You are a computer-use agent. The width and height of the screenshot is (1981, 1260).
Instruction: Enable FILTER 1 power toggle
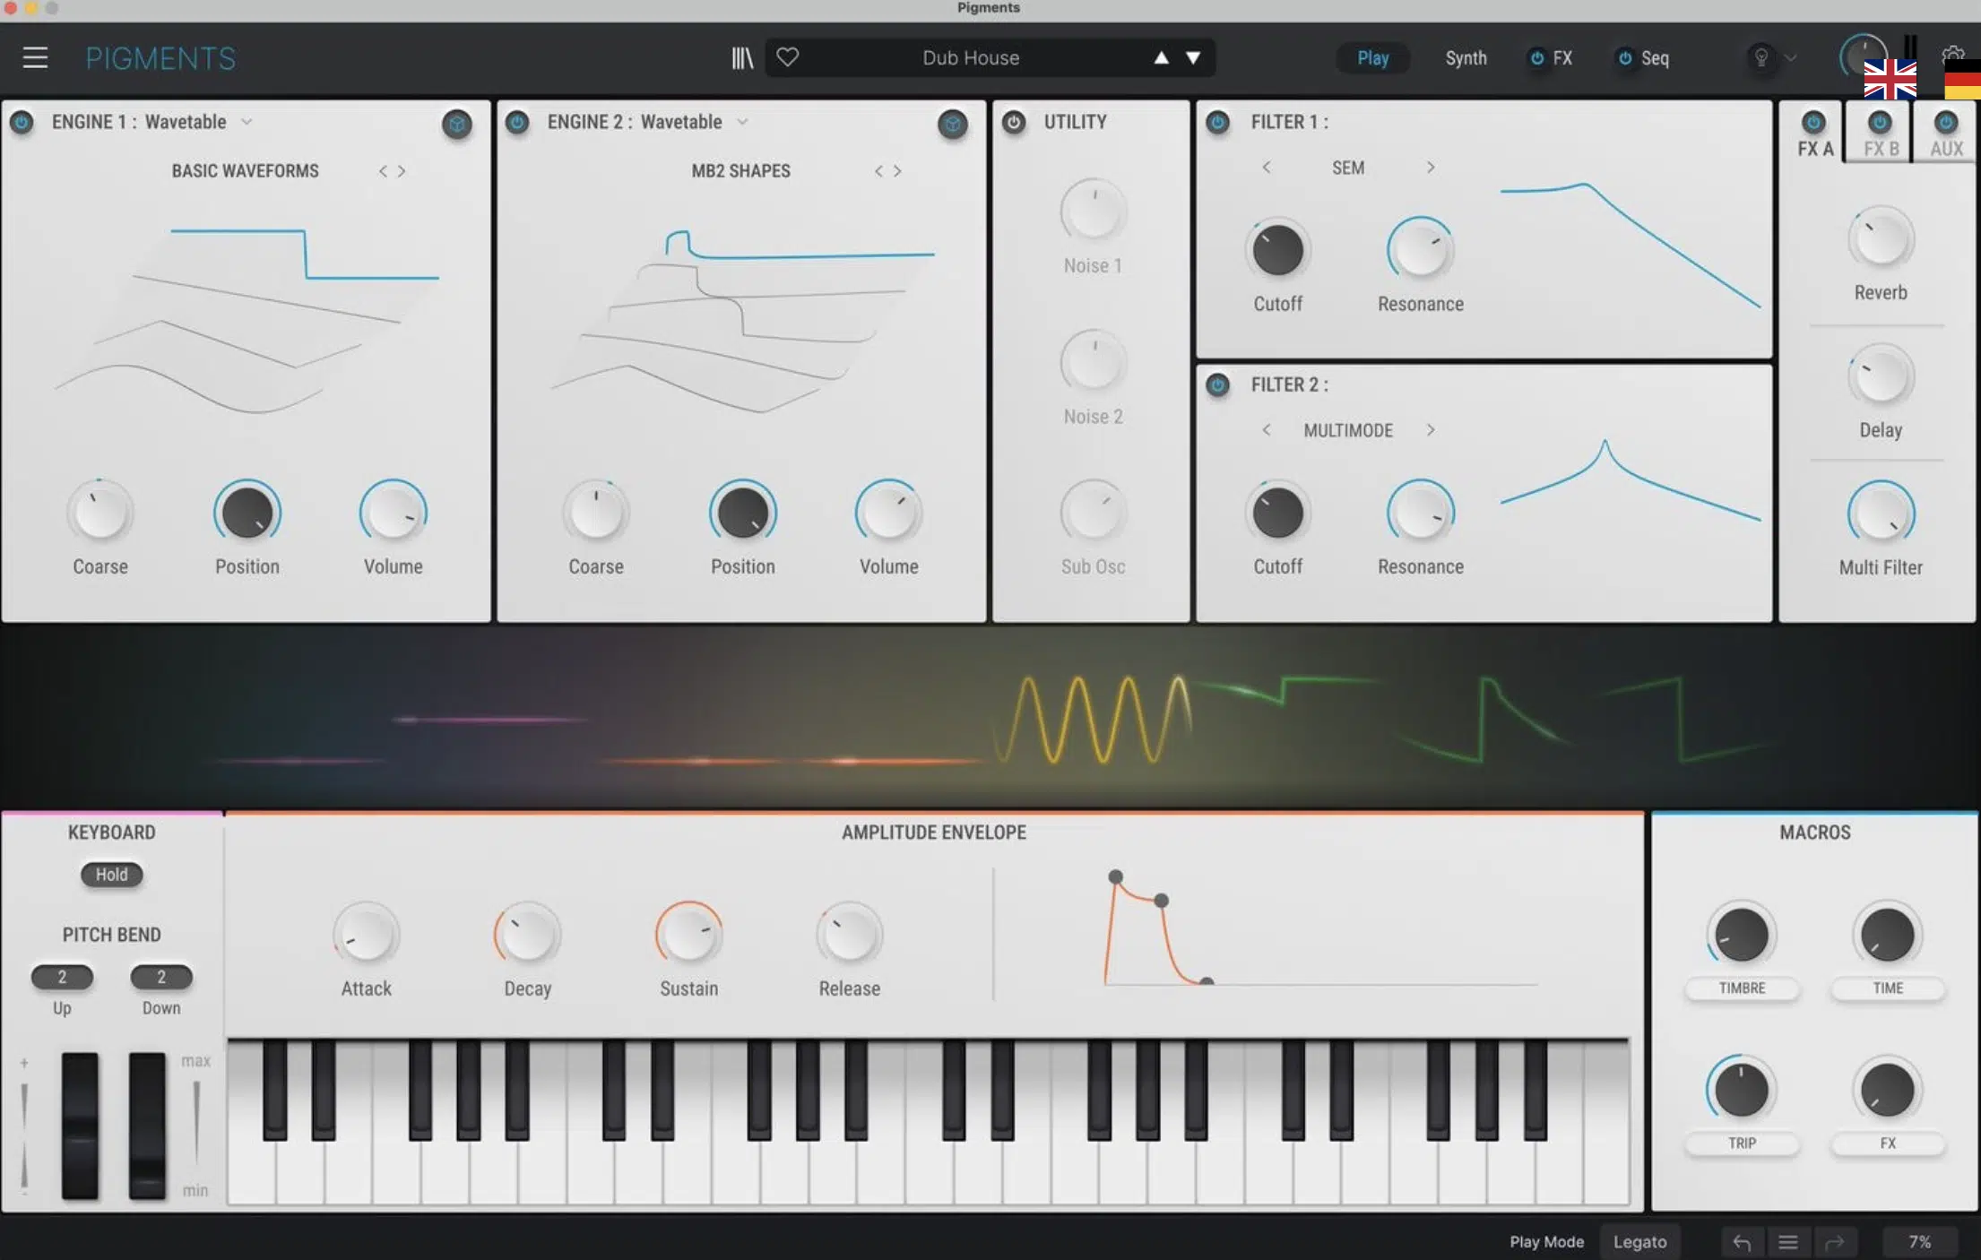tap(1217, 121)
